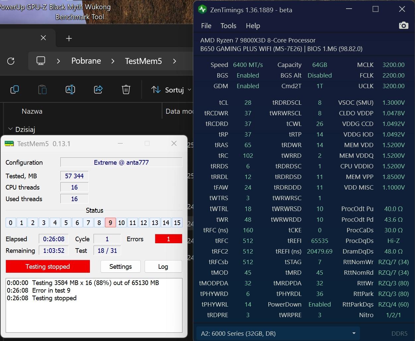The image size is (415, 341).
Task: Click the copy icon in Explorer toolbar
Action: (15, 89)
